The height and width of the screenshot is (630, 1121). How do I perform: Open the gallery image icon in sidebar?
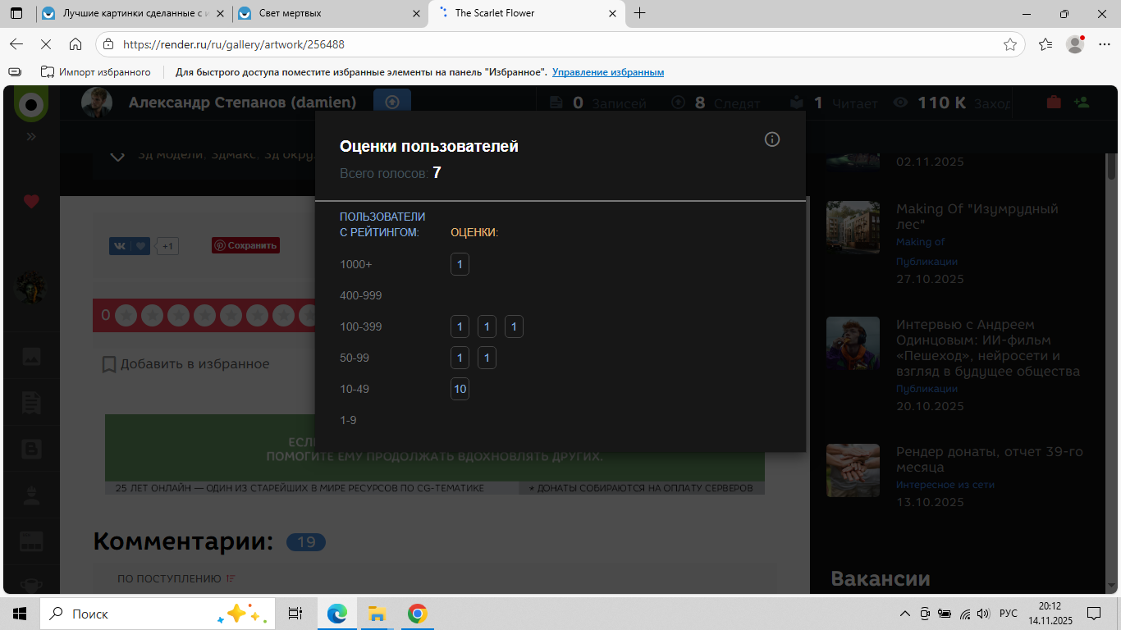pyautogui.click(x=31, y=357)
